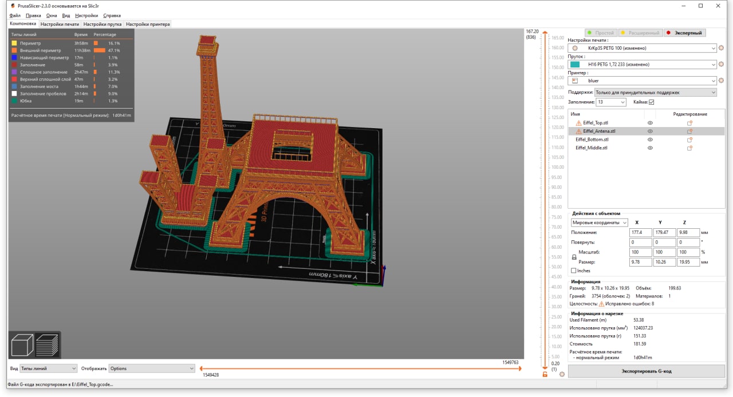Click the integrity warning icon in Information
The image size is (733, 397).
pyautogui.click(x=601, y=304)
